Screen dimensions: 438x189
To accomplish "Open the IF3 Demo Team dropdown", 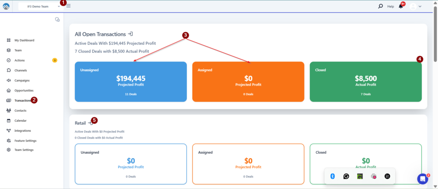I will [41, 6].
